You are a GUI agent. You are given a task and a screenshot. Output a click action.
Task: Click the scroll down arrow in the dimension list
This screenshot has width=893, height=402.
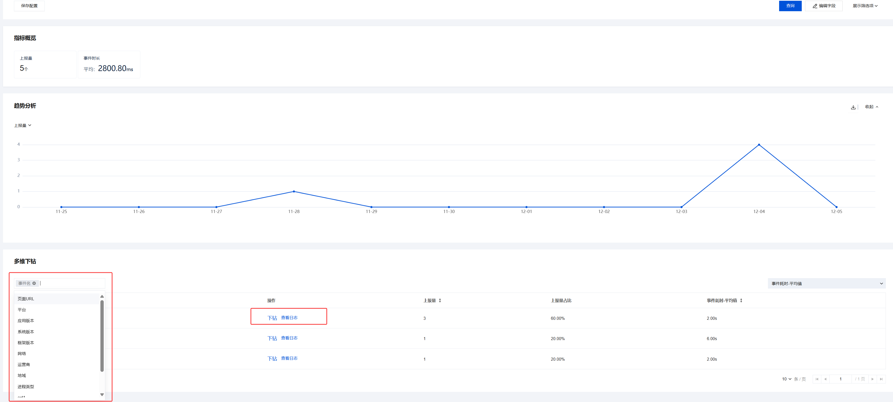(x=102, y=394)
